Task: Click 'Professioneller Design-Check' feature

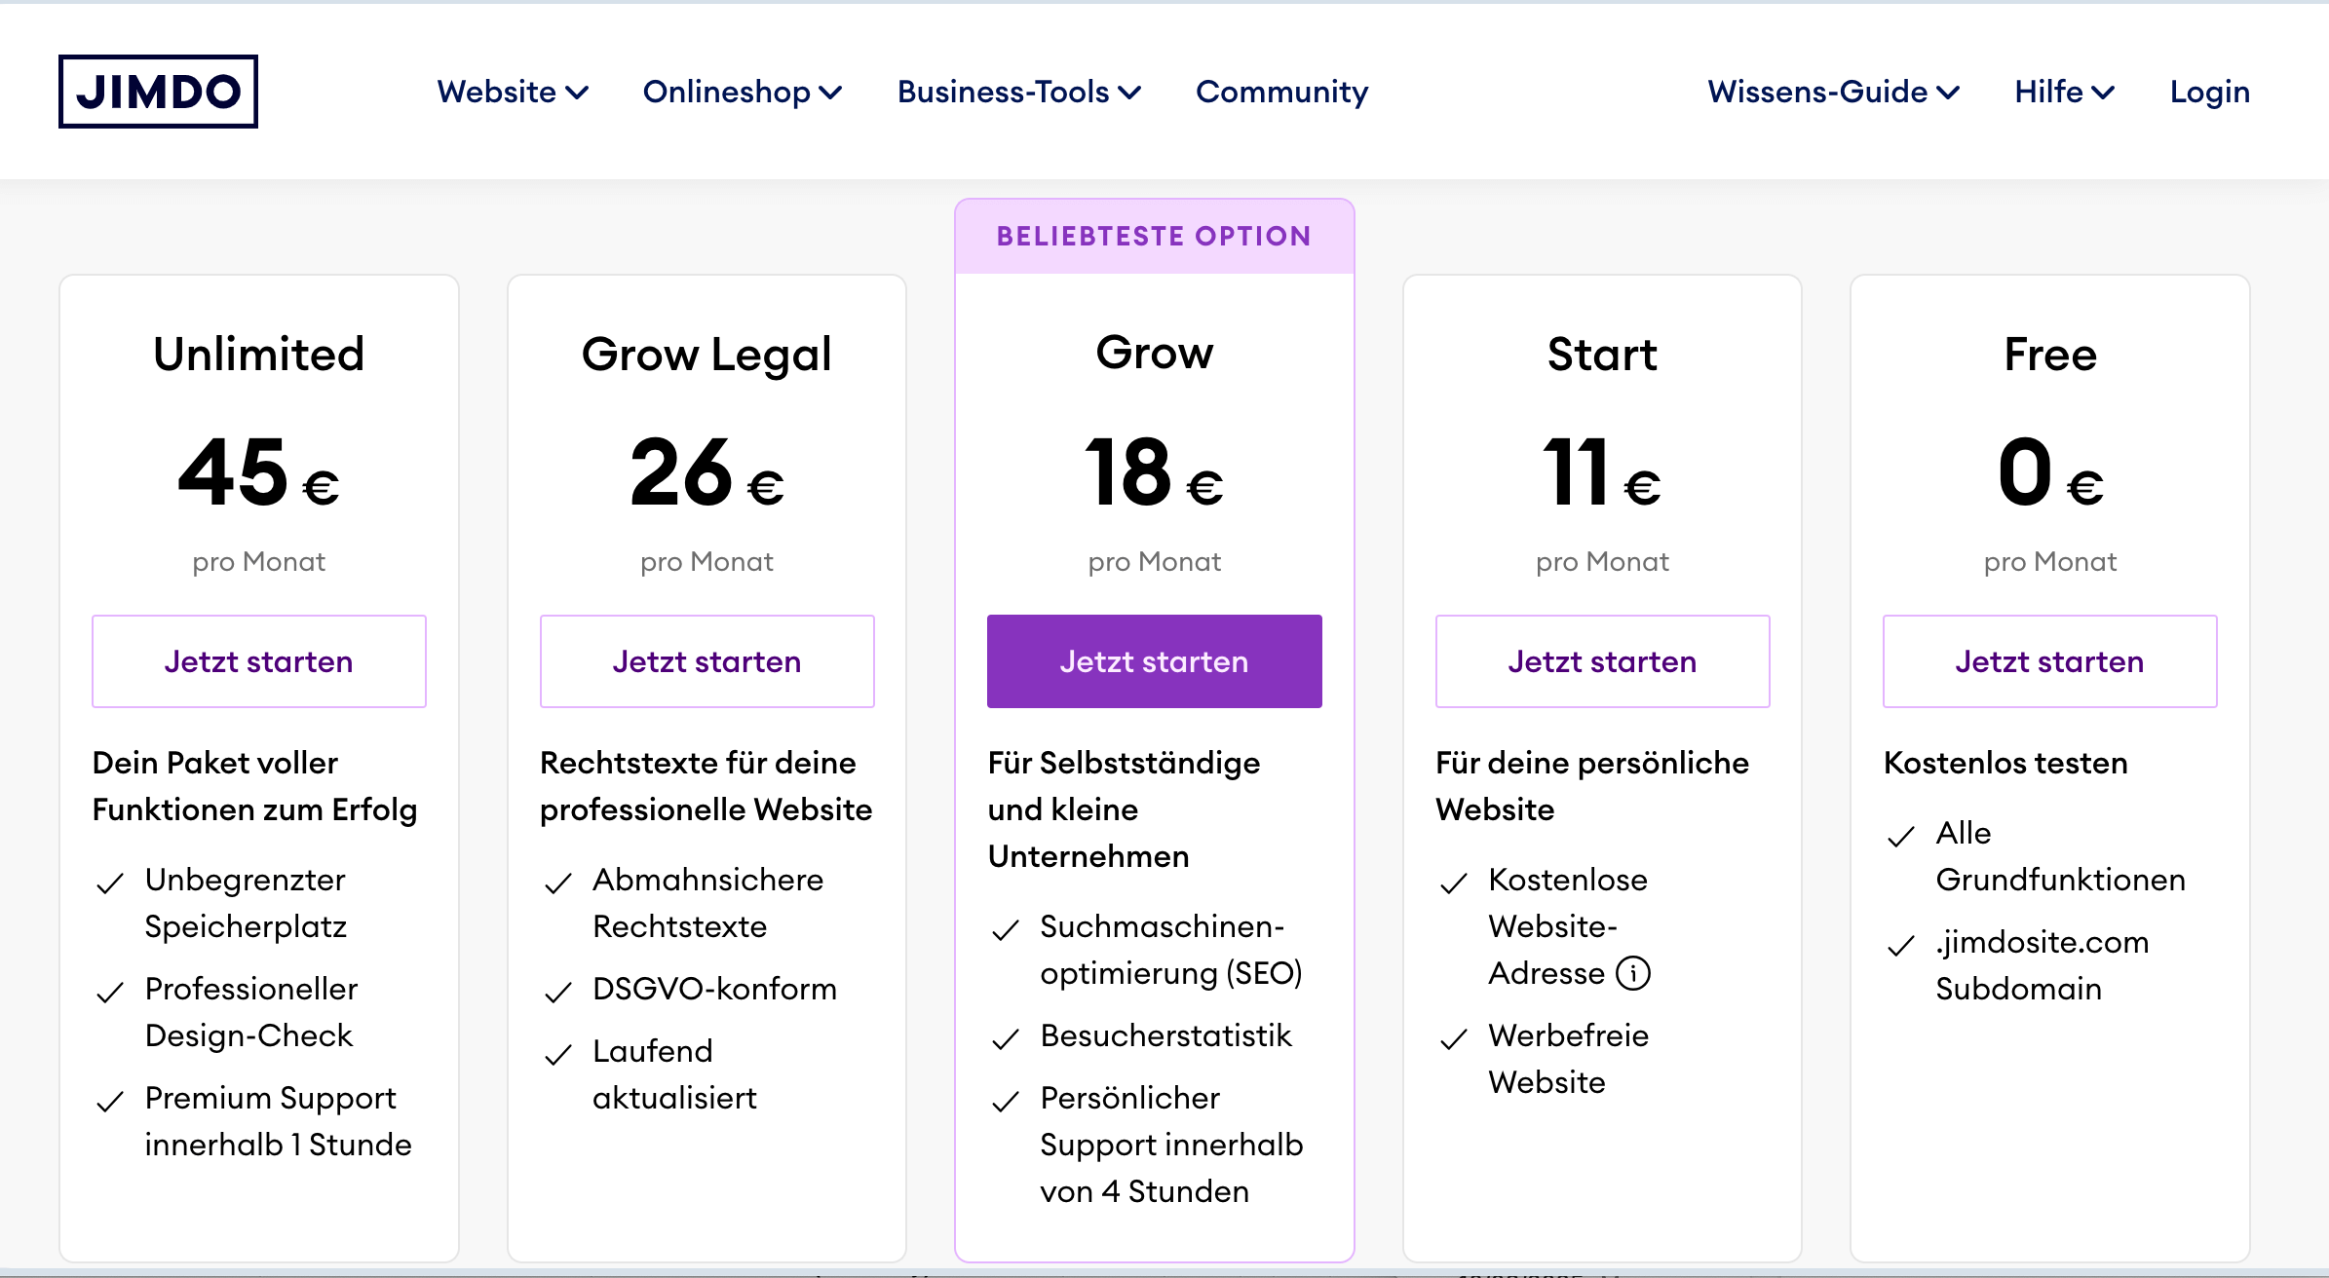Action: click(x=251, y=1012)
